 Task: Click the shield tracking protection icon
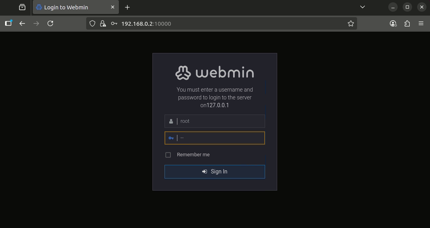[92, 23]
